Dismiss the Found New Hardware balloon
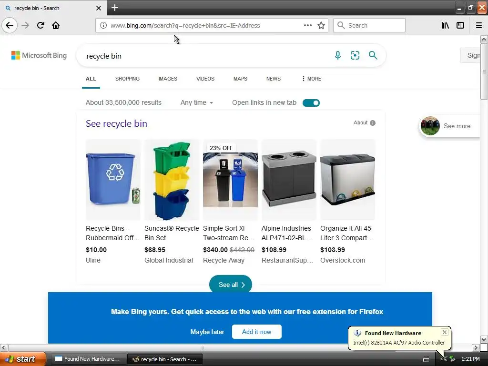This screenshot has width=488, height=366. tap(445, 332)
